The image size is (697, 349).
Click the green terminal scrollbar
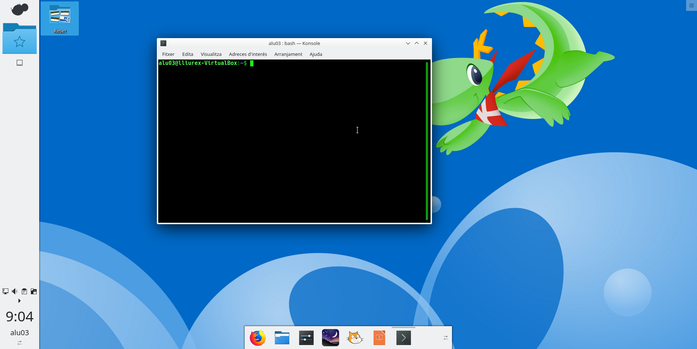point(427,141)
